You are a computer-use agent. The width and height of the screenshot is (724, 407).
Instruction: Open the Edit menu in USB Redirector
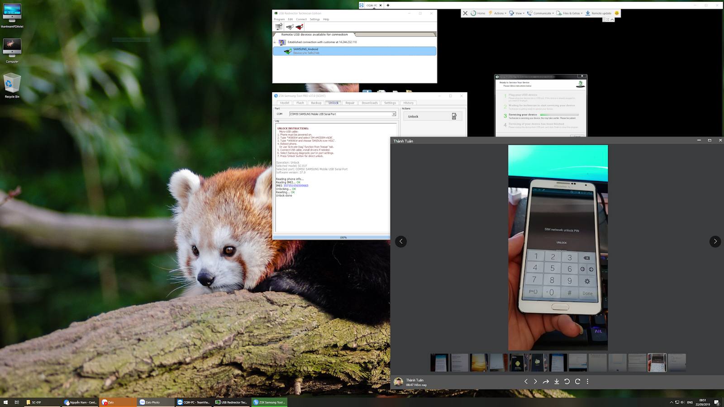[x=291, y=19]
